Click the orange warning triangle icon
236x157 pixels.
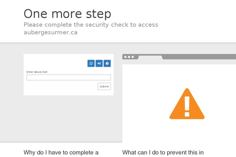click(187, 104)
